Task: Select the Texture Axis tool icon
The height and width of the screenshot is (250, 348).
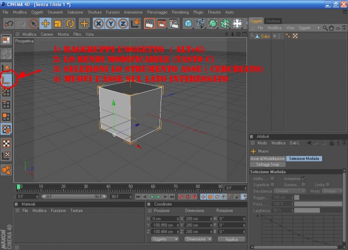Action: (x=6, y=156)
